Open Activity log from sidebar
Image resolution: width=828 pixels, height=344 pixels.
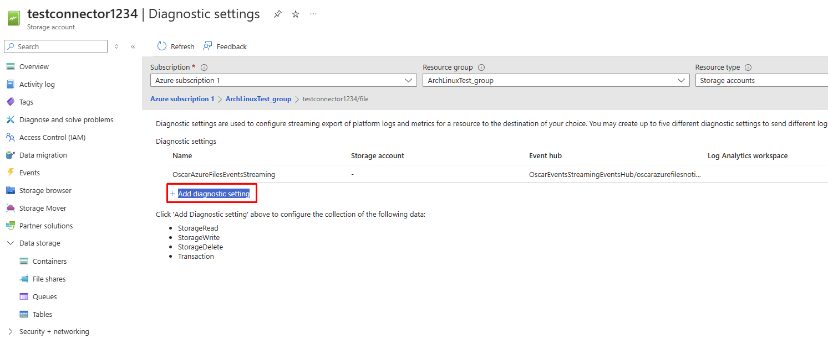coord(37,84)
